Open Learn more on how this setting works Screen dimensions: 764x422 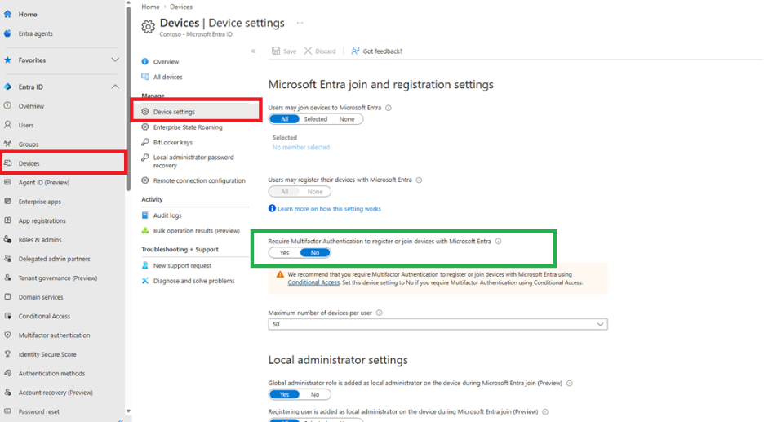tap(329, 209)
